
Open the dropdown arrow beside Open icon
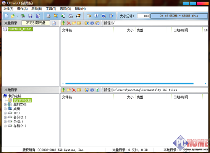click(17, 16)
